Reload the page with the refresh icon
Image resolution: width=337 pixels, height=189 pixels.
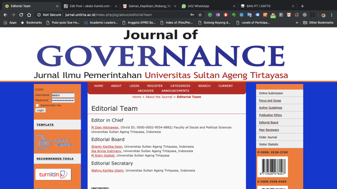pyautogui.click(x=21, y=15)
